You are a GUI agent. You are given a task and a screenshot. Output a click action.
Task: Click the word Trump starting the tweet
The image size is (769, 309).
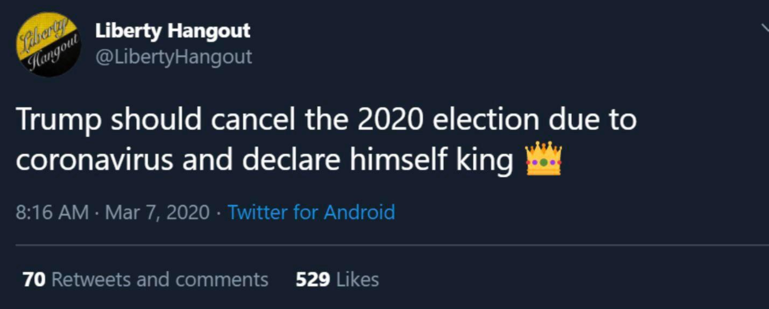point(58,120)
